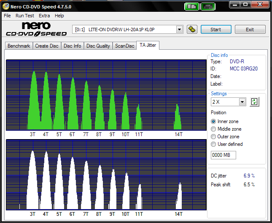Screen dimensions: 272x223
Task: Open the Extra menu
Action: [44, 16]
